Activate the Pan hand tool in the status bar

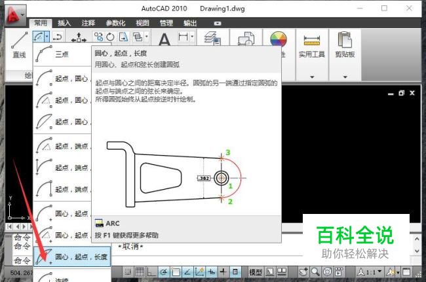303,272
